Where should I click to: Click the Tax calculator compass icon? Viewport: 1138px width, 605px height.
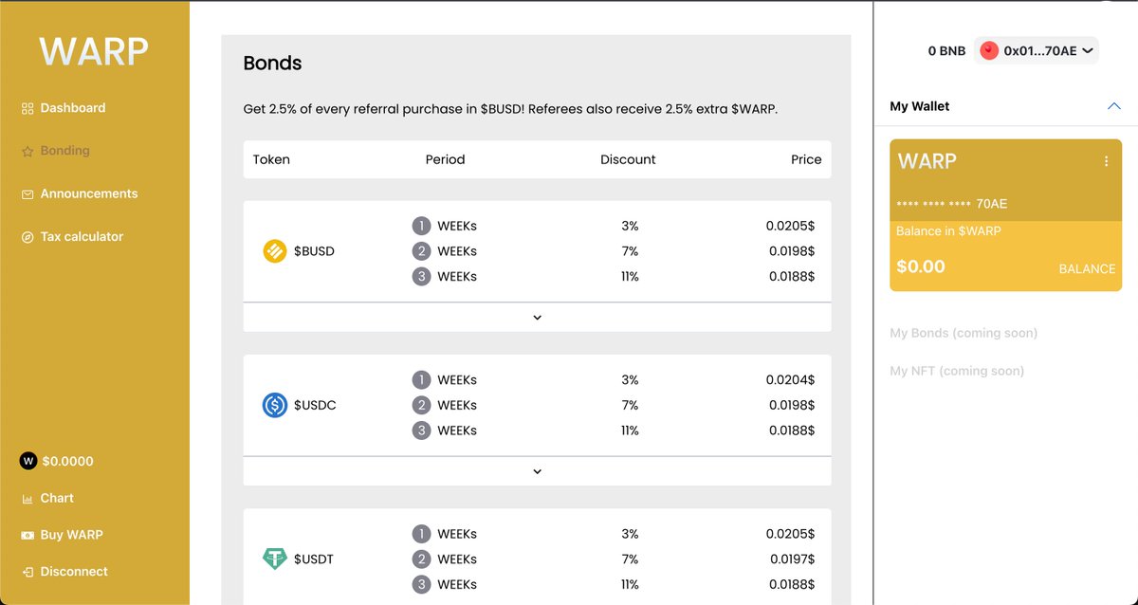[x=28, y=237]
